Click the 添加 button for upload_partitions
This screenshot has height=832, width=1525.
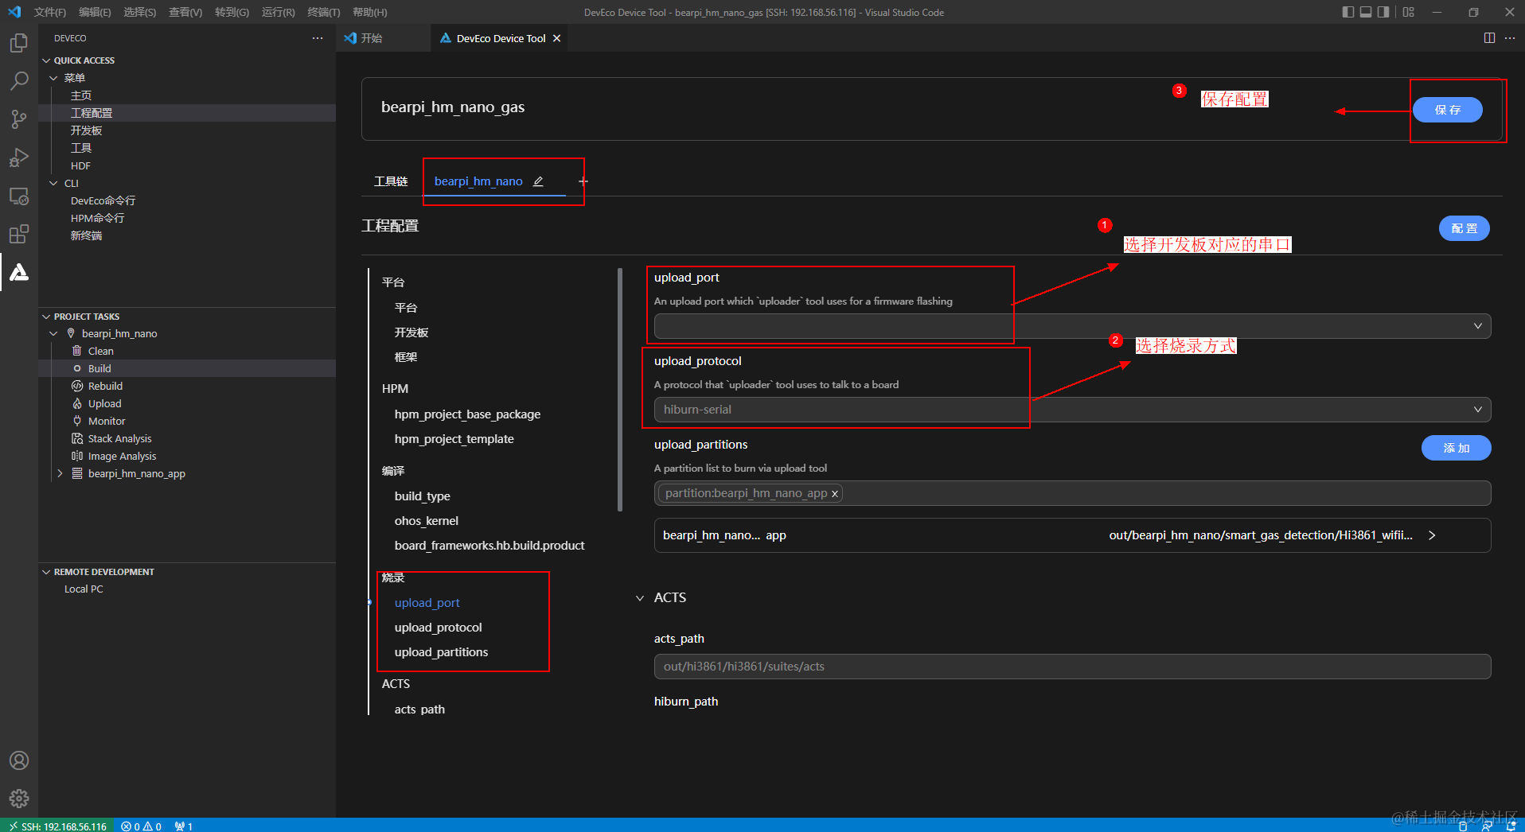1457,448
